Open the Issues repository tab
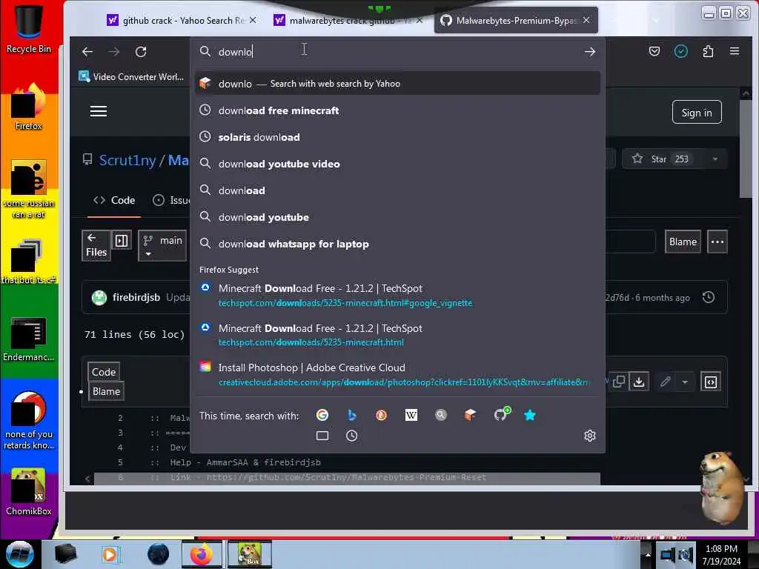 pos(171,200)
